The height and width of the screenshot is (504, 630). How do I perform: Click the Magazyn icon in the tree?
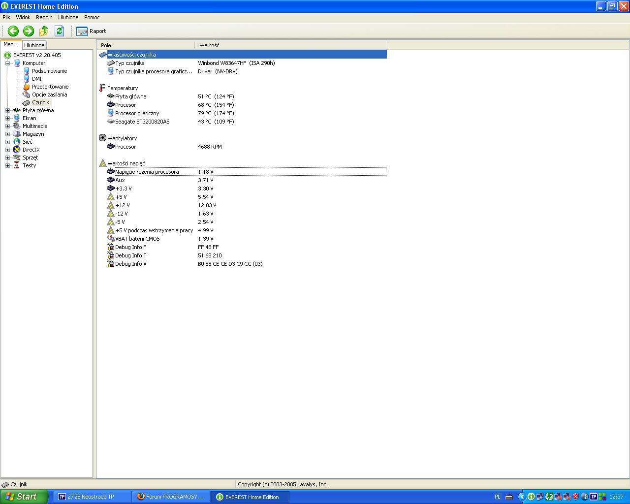click(17, 134)
